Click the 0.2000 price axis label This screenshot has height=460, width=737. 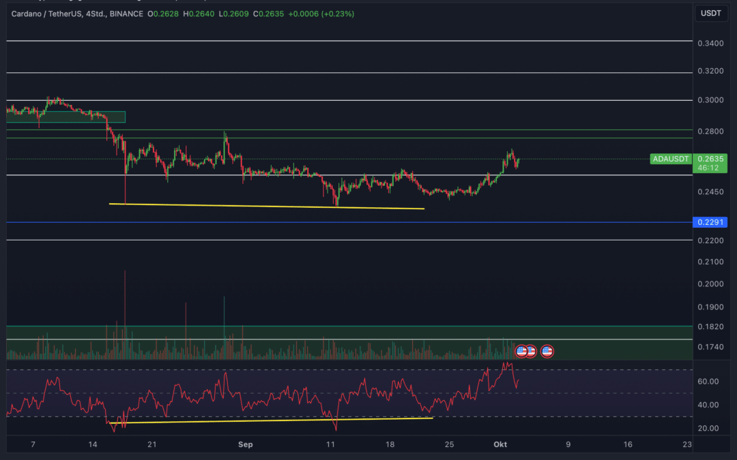(710, 283)
